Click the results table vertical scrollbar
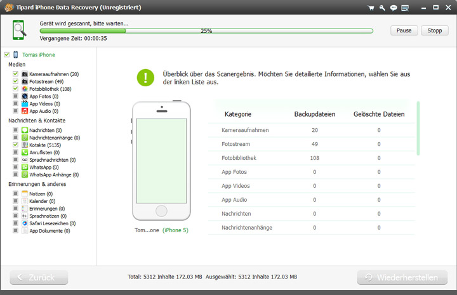457x295 pixels. [418, 128]
